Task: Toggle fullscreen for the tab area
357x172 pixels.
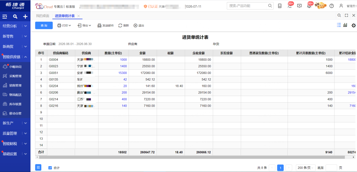Action: pos(346,16)
